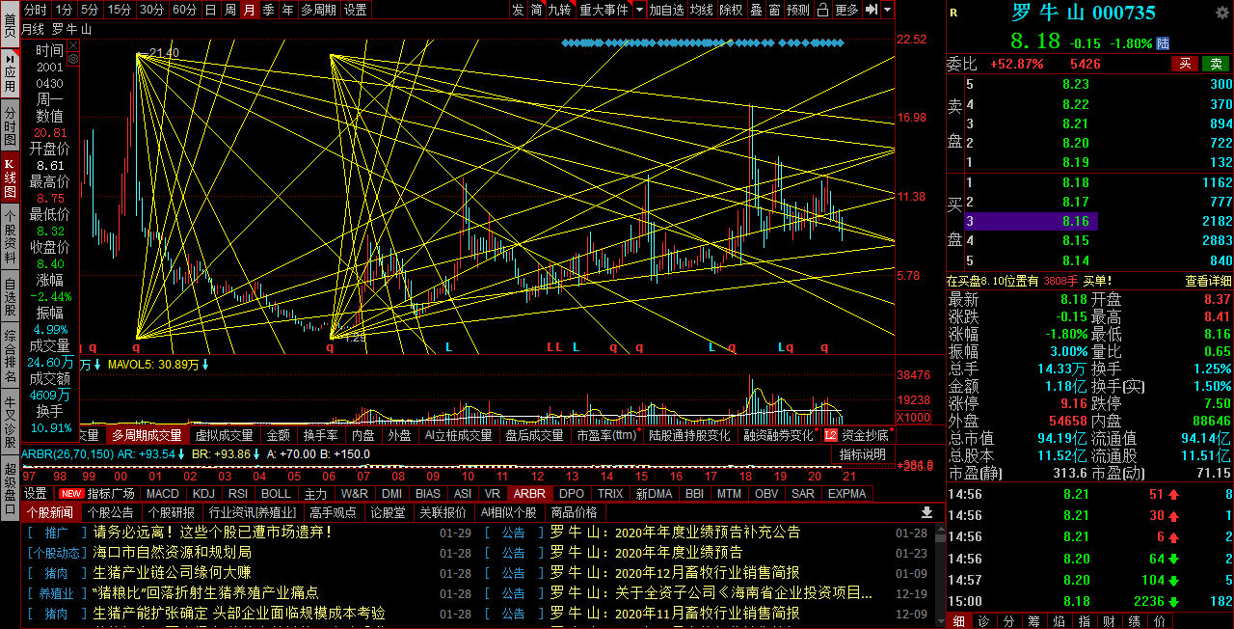The height and width of the screenshot is (629, 1234).
Task: Select the 窗 window toolbar button
Action: [774, 10]
